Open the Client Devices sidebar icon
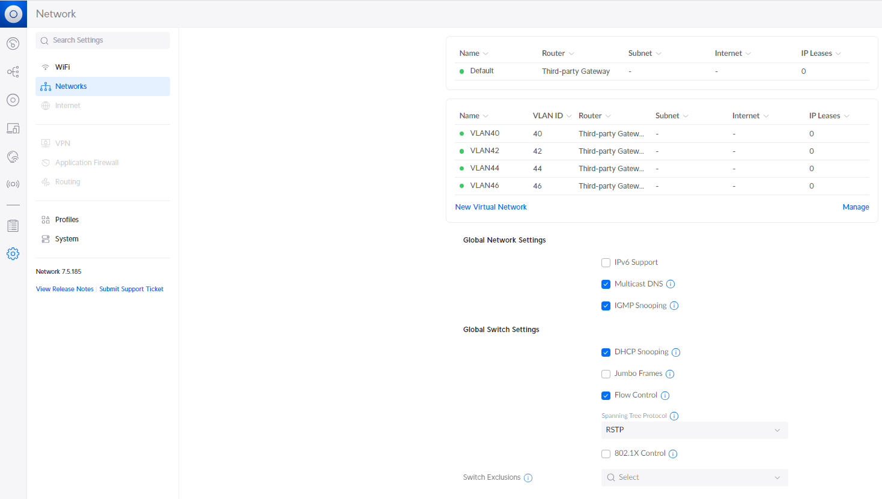Screen dimensions: 882x499 13,128
